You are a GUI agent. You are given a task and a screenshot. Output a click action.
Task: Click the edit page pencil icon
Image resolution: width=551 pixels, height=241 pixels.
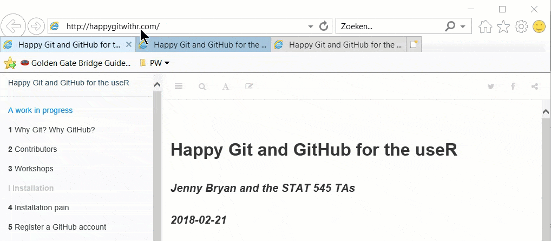pos(249,86)
